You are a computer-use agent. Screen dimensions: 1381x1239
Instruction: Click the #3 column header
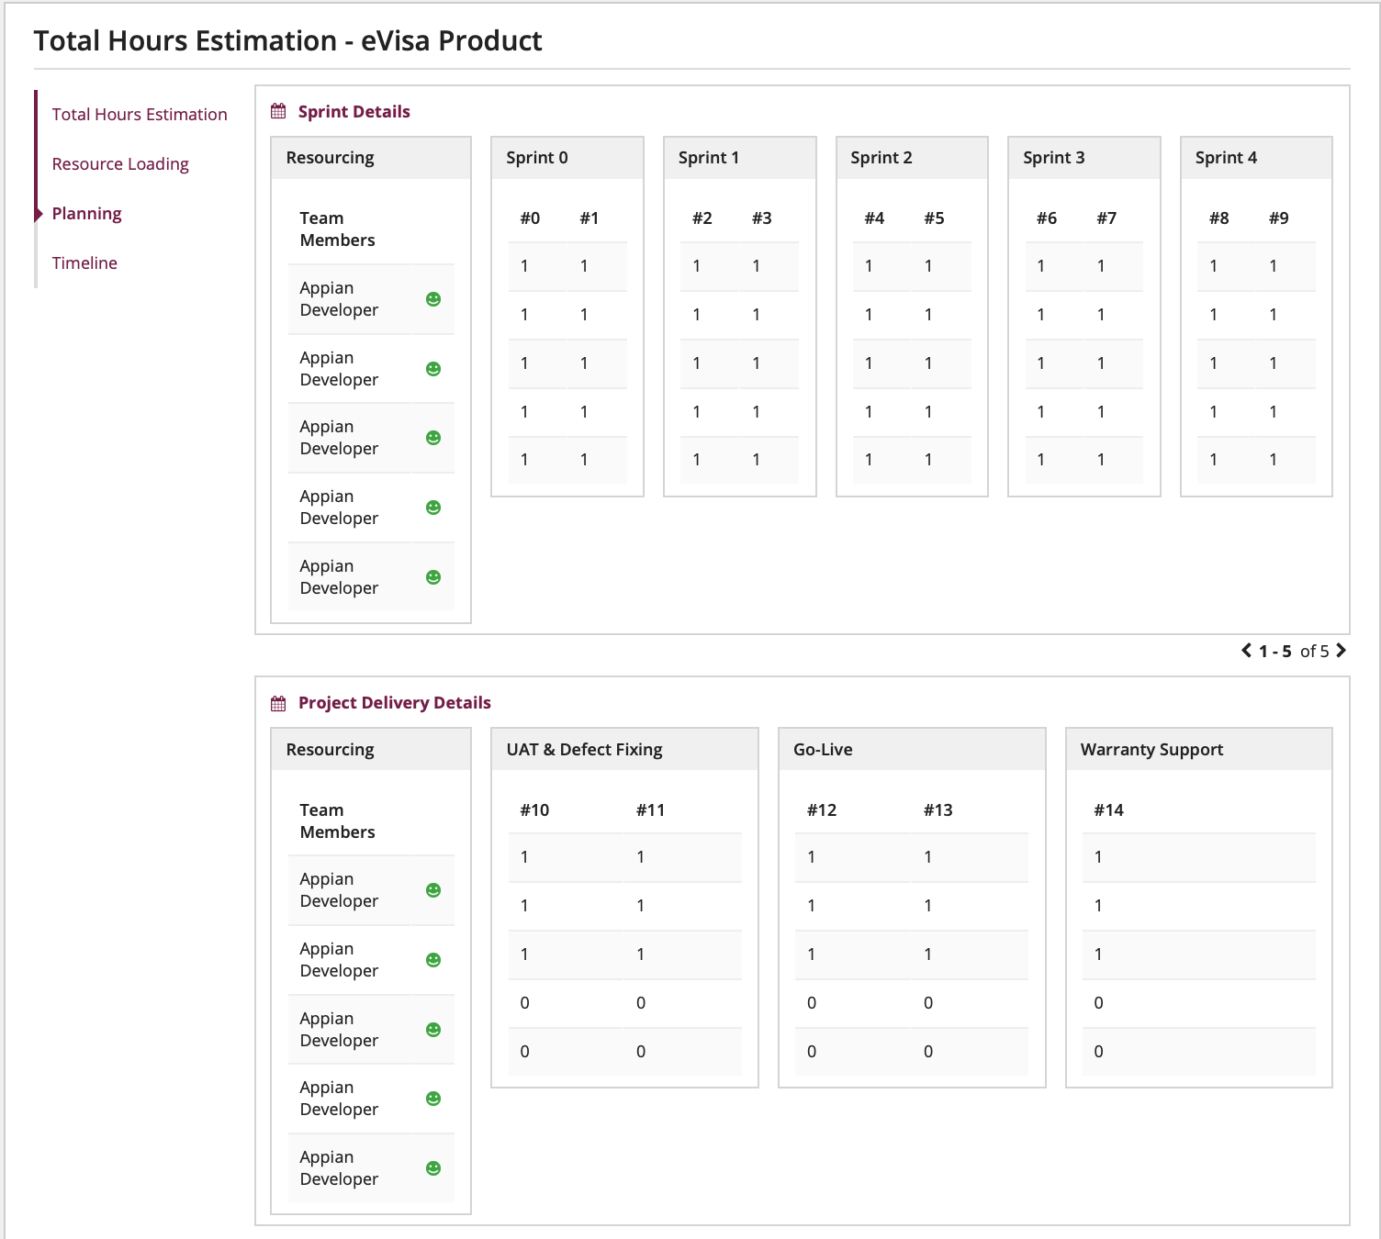pos(762,218)
